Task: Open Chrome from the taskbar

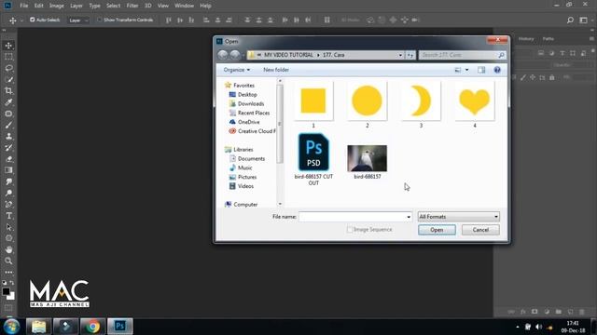Action: (x=92, y=327)
